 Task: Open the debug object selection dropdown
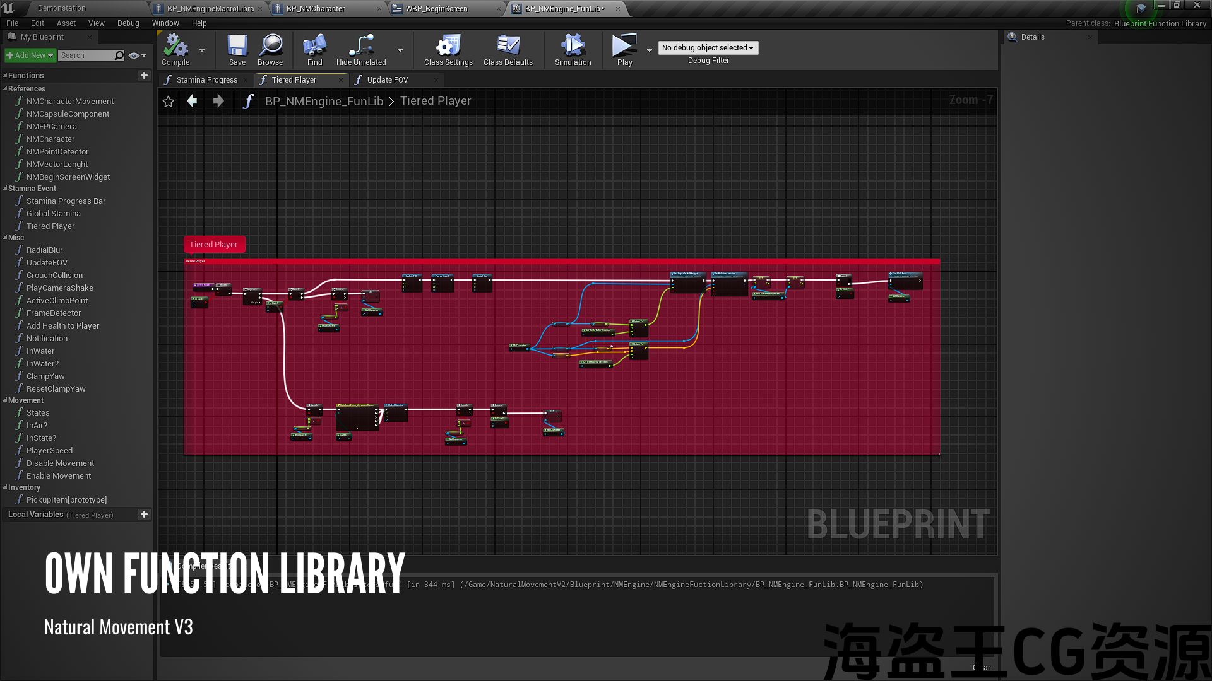pos(708,48)
